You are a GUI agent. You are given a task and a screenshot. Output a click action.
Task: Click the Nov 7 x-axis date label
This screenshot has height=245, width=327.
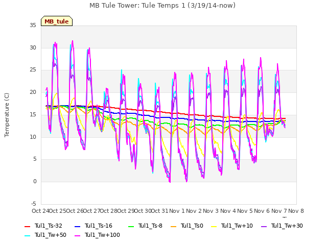[279, 211]
